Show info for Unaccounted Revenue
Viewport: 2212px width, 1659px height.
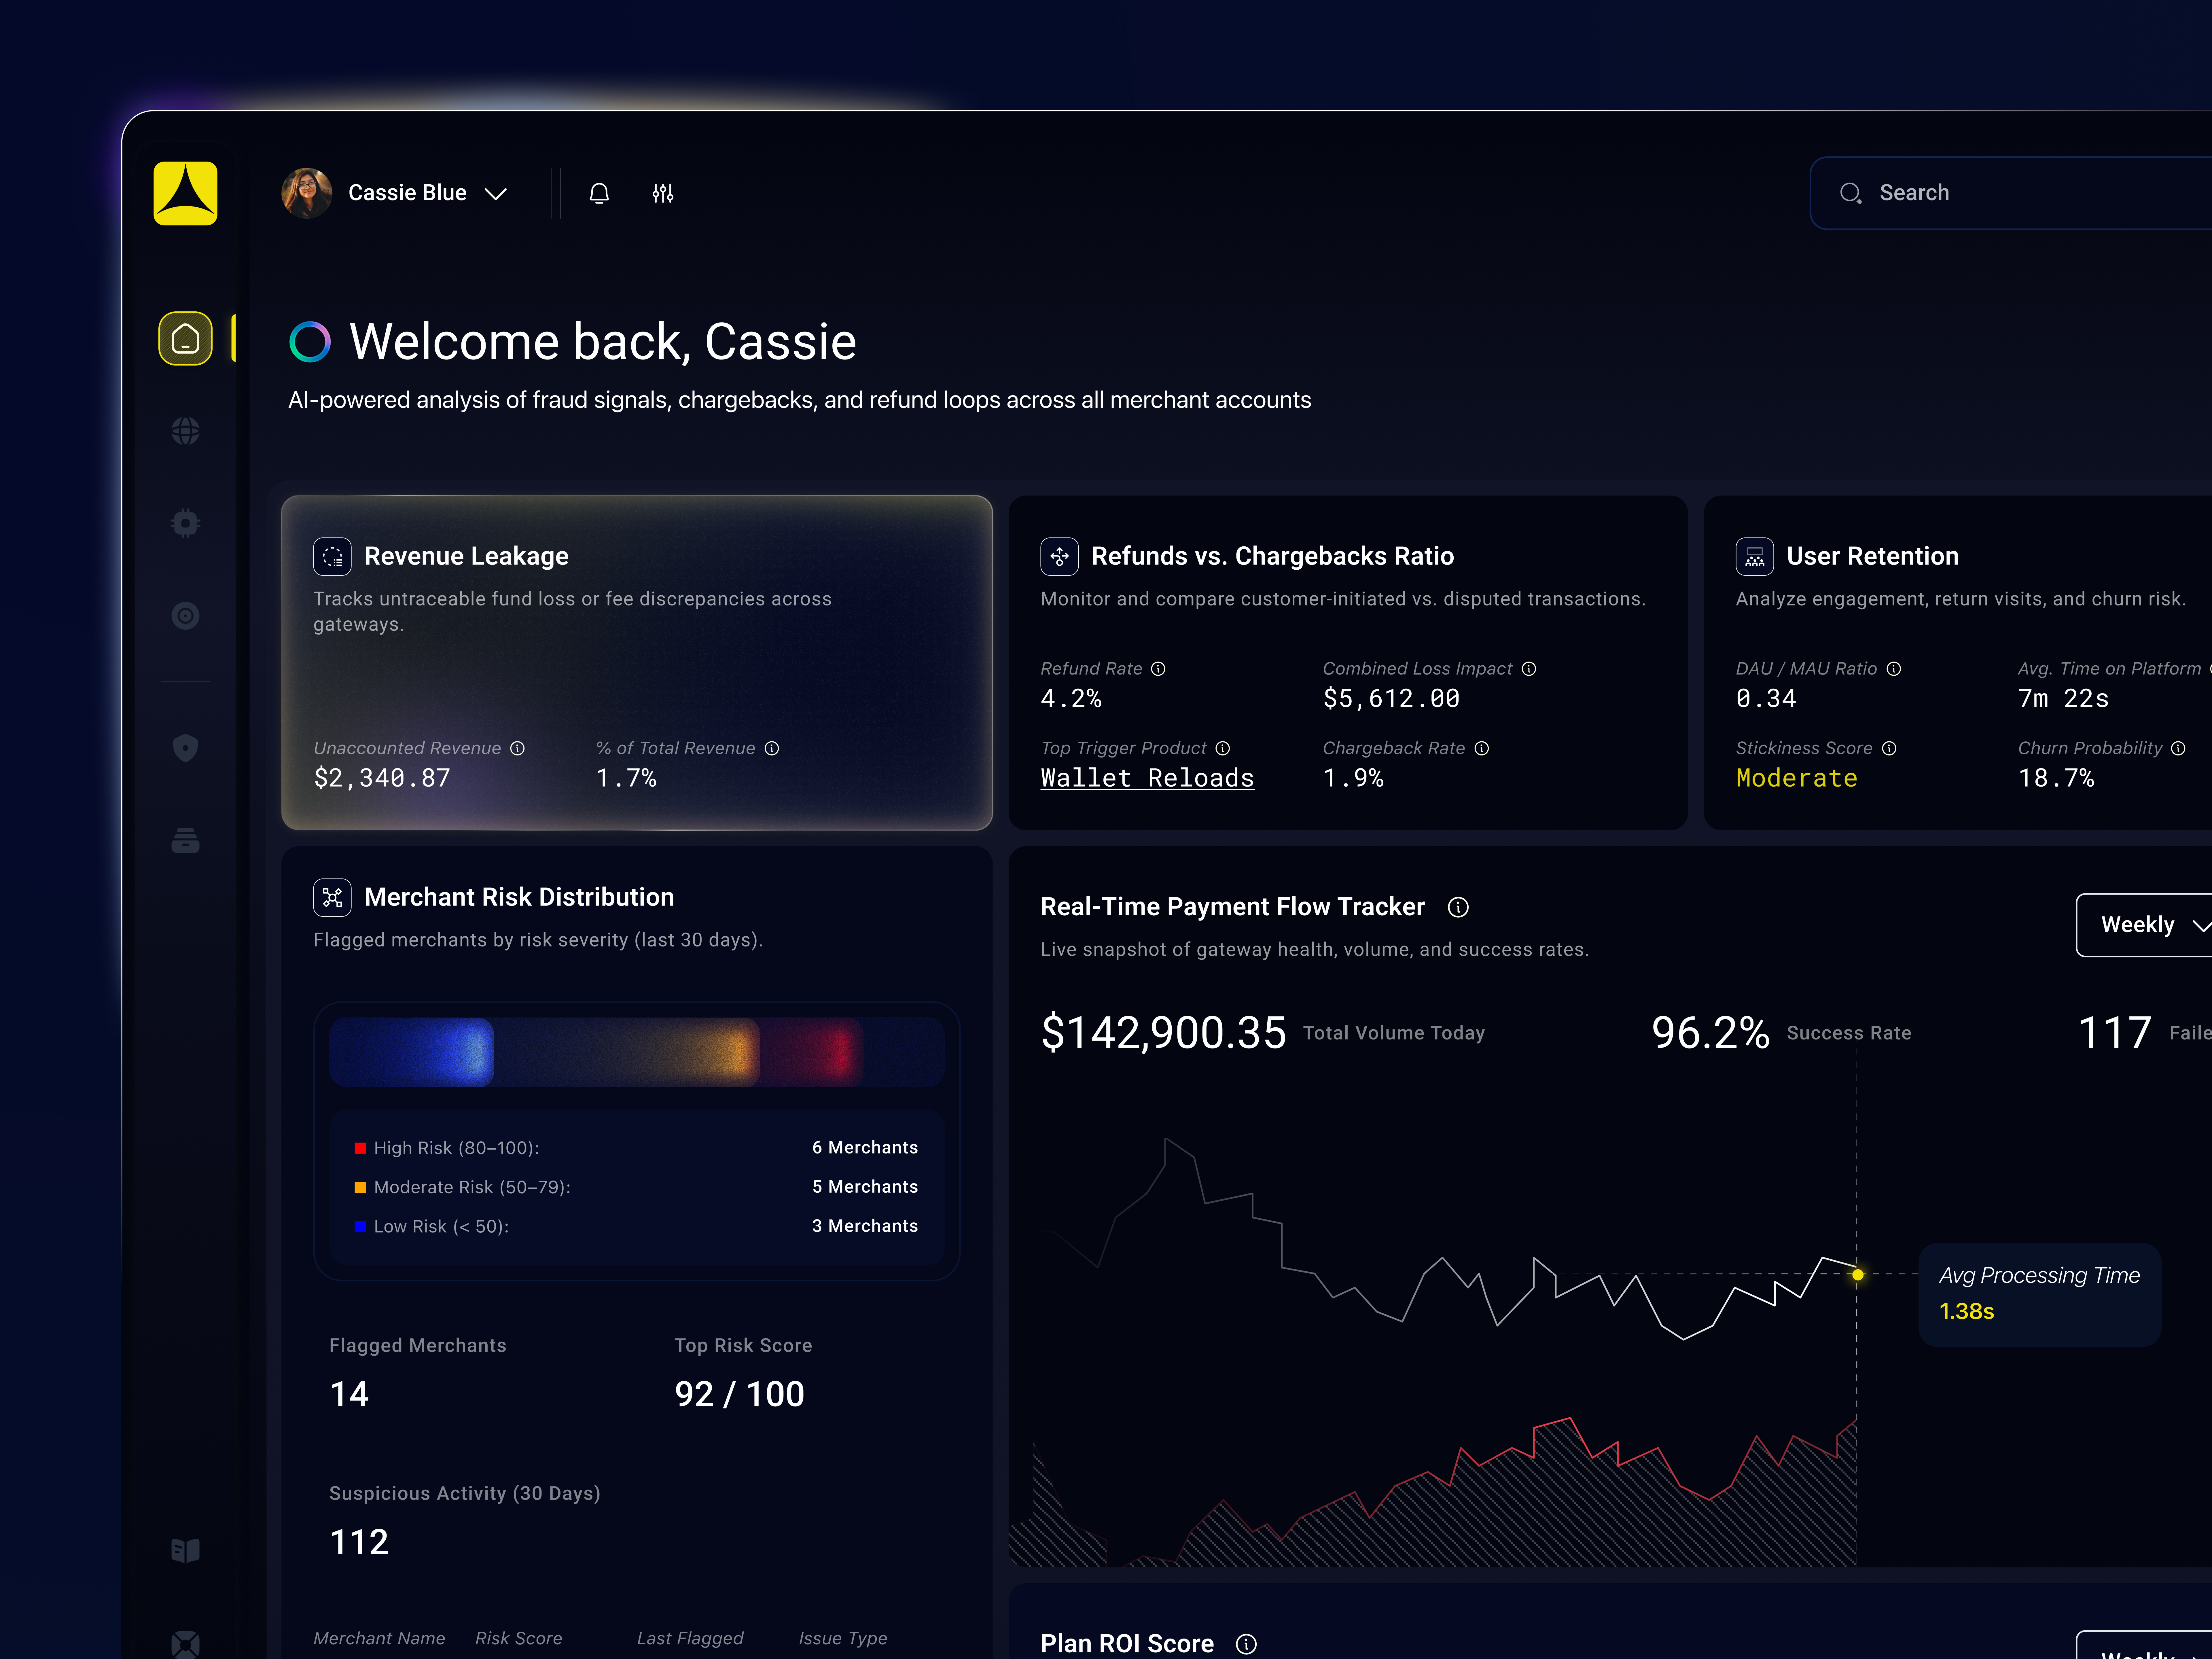(517, 748)
